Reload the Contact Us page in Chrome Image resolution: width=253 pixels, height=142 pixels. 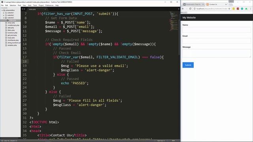pos(190,9)
